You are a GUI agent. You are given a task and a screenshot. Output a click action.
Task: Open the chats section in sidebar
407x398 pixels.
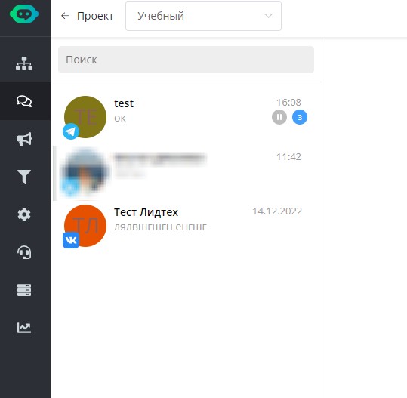[24, 101]
